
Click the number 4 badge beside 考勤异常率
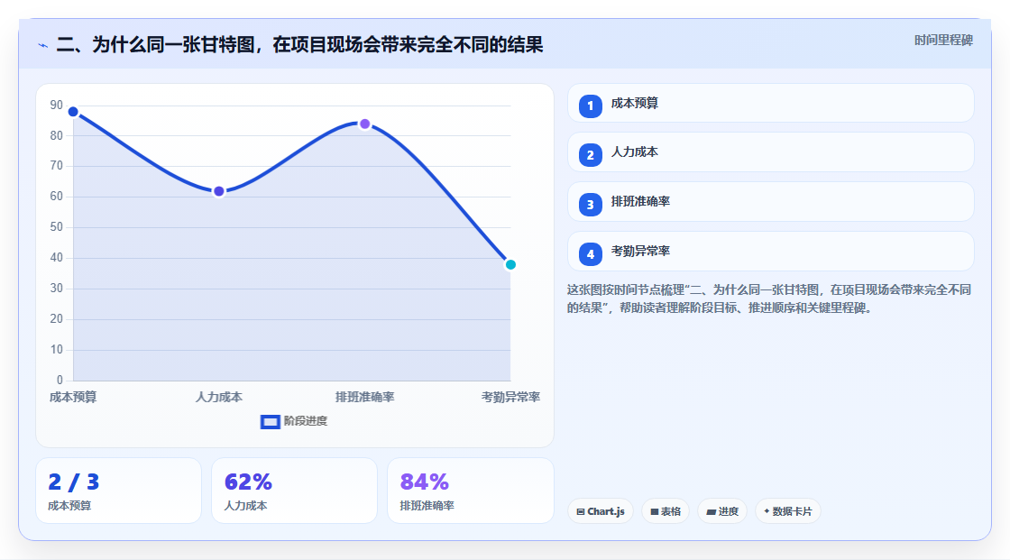coord(590,254)
